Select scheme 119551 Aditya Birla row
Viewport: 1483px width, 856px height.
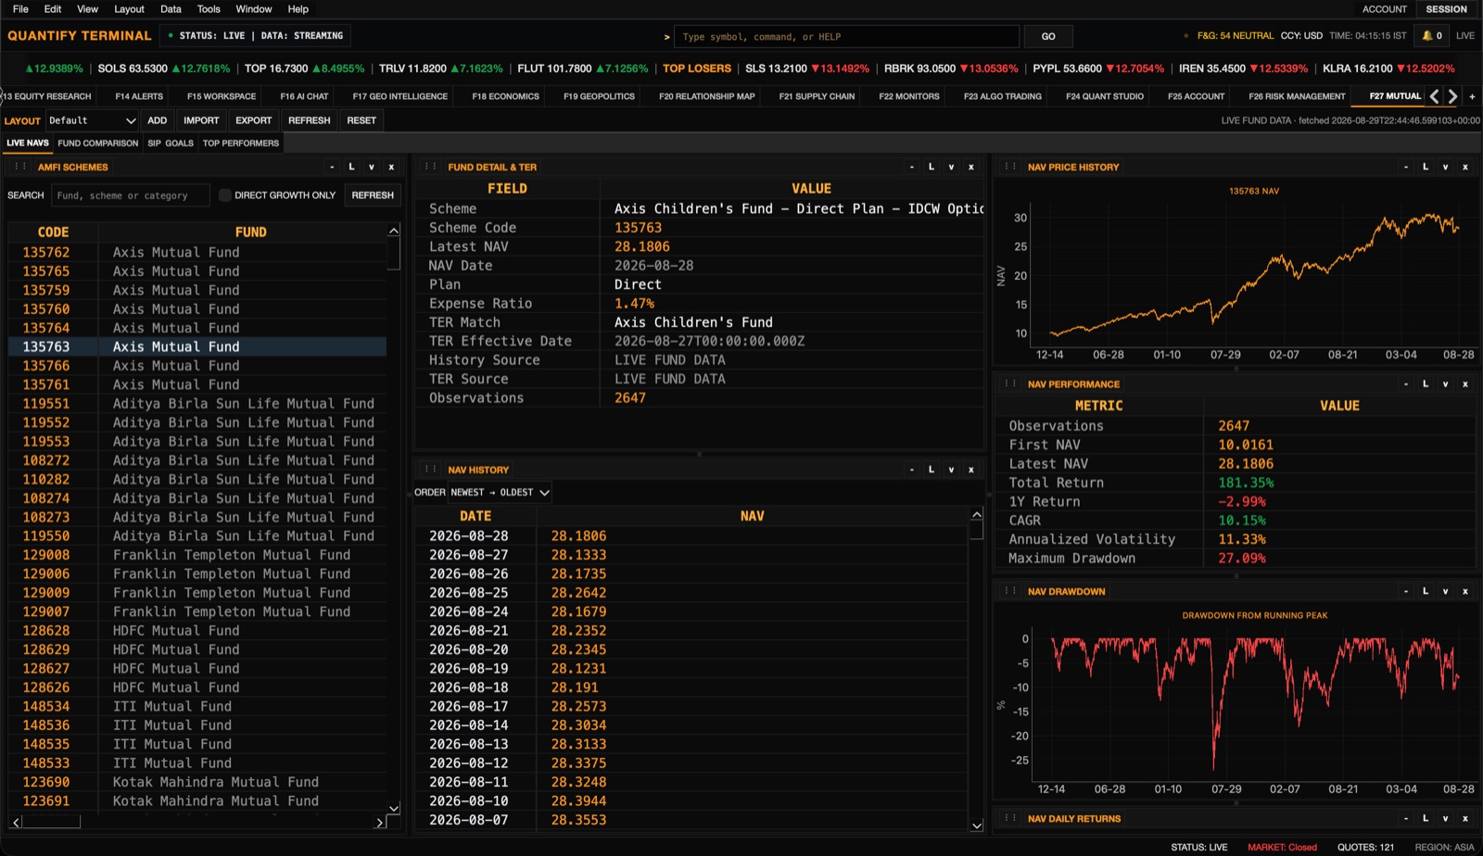[x=197, y=404]
